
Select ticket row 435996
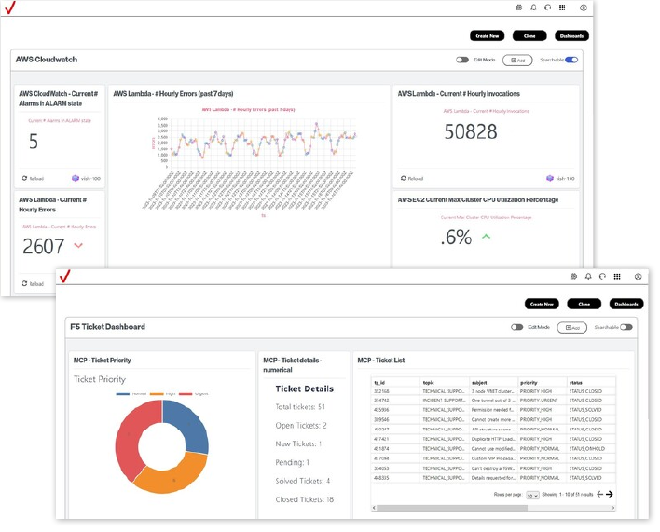coord(493,410)
